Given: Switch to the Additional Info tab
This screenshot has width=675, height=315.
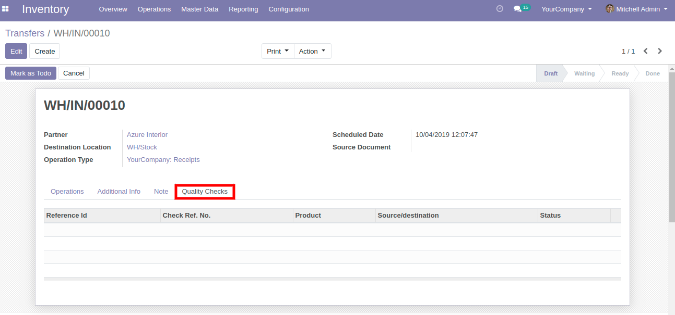Looking at the screenshot, I should click(119, 192).
